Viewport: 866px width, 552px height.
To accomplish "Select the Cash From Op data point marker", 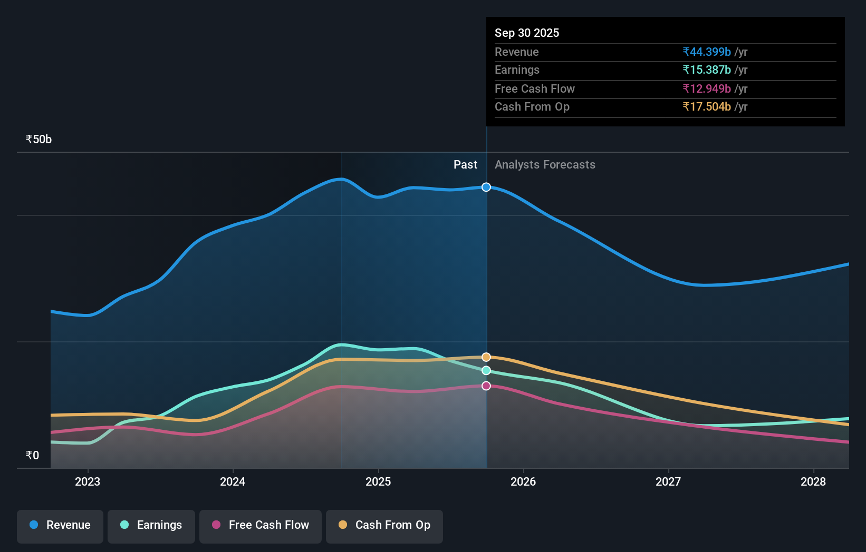I will (x=485, y=357).
